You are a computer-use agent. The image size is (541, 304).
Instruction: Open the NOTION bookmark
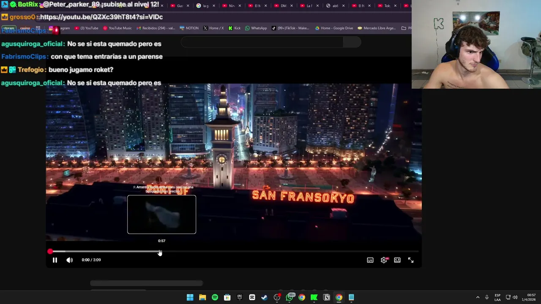coord(189,28)
